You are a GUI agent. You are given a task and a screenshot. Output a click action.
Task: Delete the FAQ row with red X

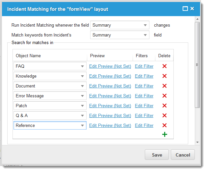(165, 66)
